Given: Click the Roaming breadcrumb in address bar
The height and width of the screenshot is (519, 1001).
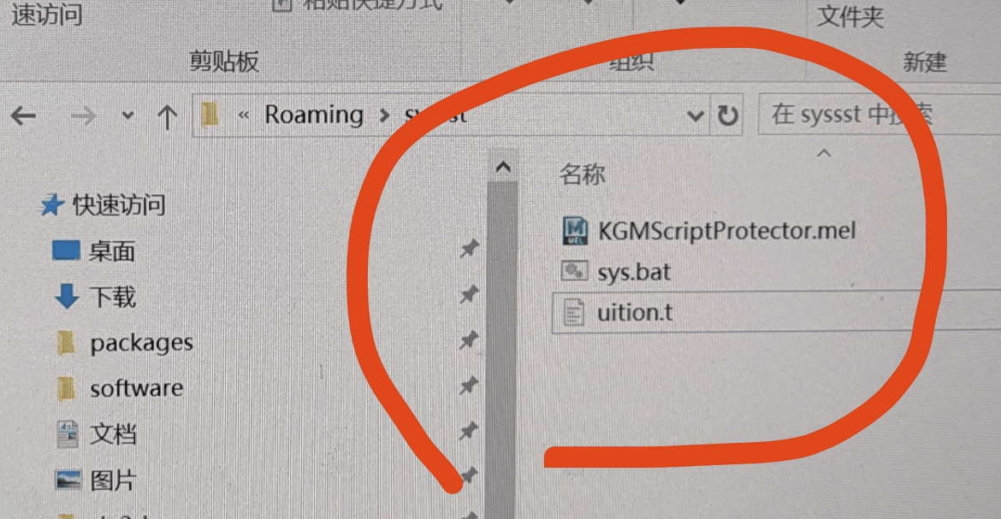Looking at the screenshot, I should click(314, 115).
